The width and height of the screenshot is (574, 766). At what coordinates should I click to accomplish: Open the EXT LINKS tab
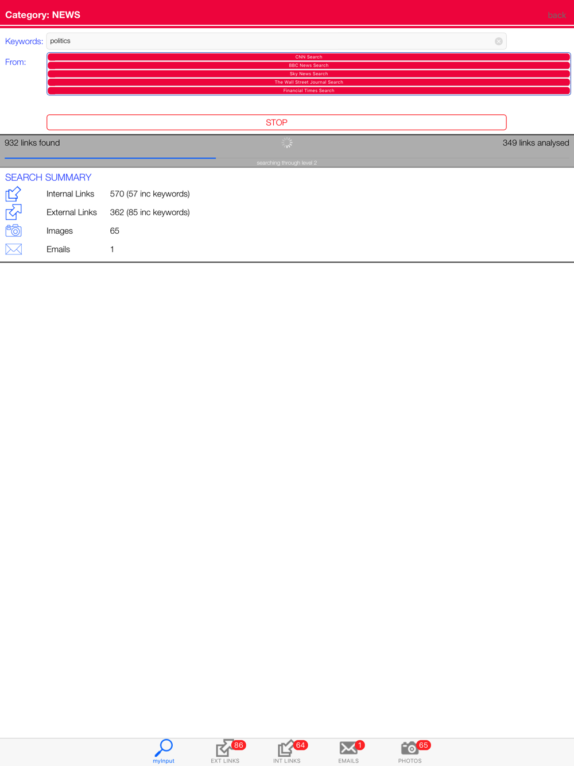click(225, 751)
